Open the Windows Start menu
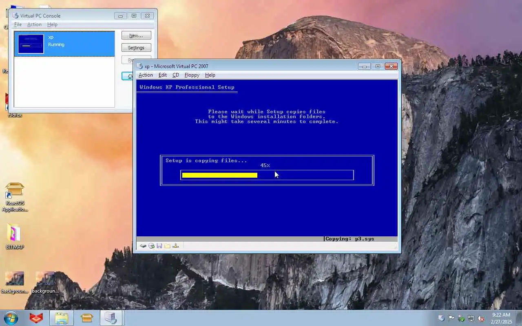This screenshot has height=326, width=522. pos(11,318)
